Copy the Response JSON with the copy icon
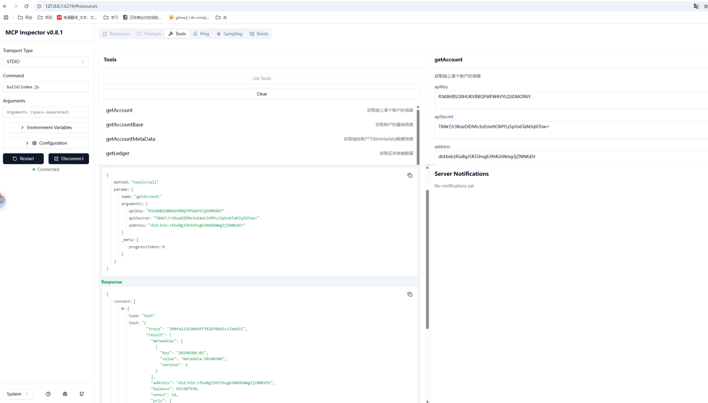The height and width of the screenshot is (403, 708). [x=410, y=294]
